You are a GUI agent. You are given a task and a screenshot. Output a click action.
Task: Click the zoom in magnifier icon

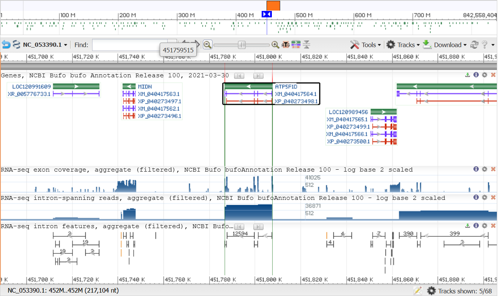click(276, 45)
